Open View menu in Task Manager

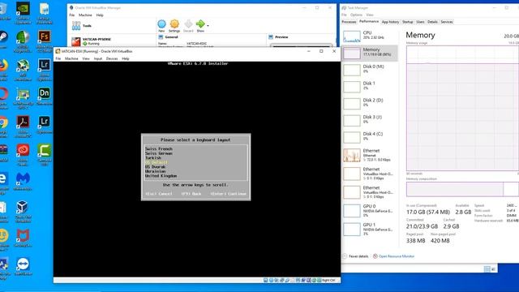coord(370,15)
